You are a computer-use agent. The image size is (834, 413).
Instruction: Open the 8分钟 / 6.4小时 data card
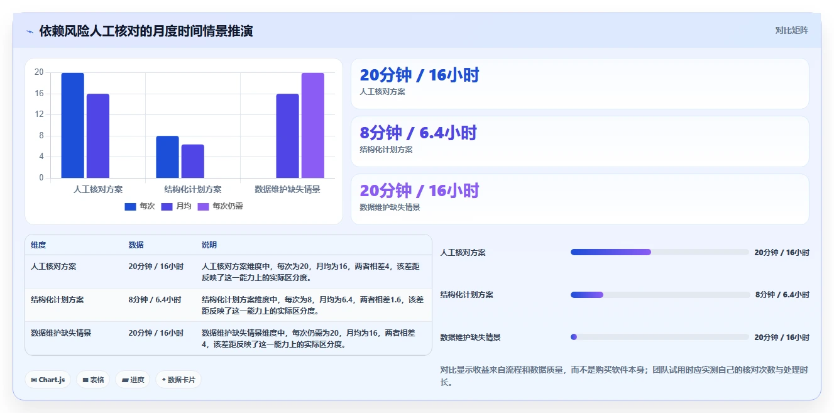point(579,141)
